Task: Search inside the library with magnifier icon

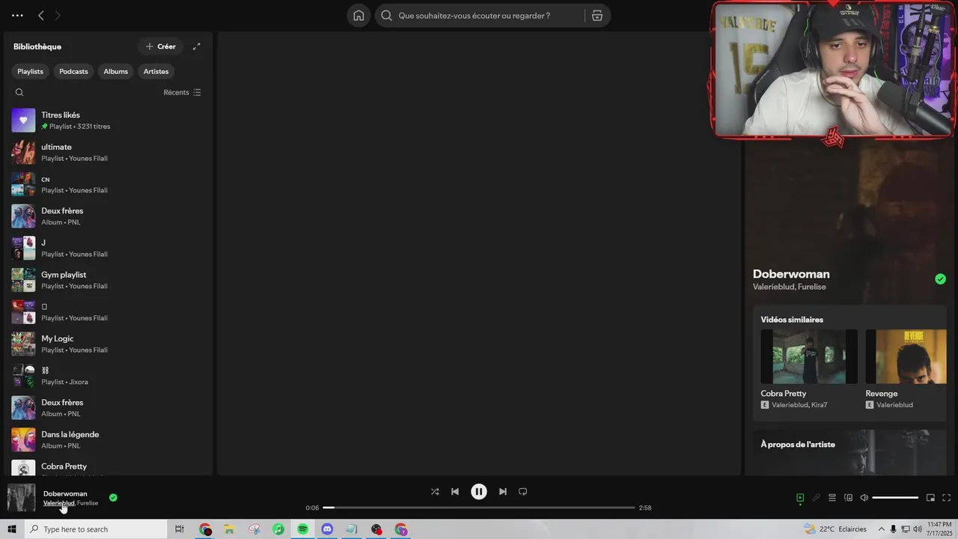Action: [x=19, y=92]
